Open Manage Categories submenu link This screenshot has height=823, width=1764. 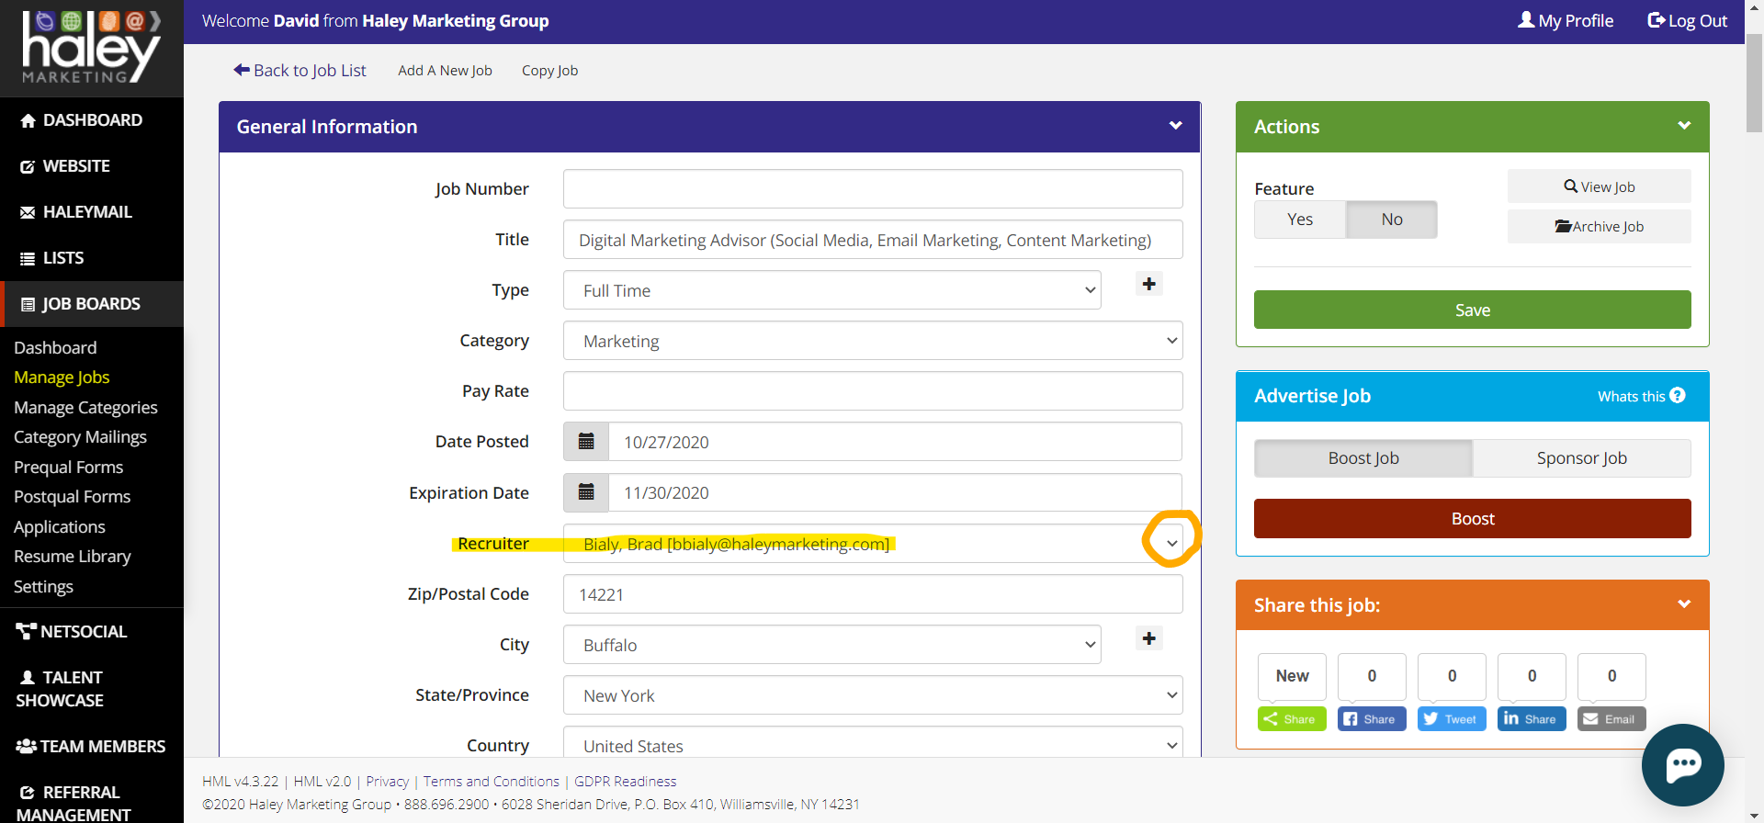85,407
